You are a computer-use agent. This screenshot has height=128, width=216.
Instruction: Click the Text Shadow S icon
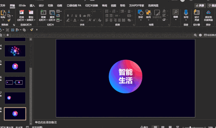pos(80,16)
